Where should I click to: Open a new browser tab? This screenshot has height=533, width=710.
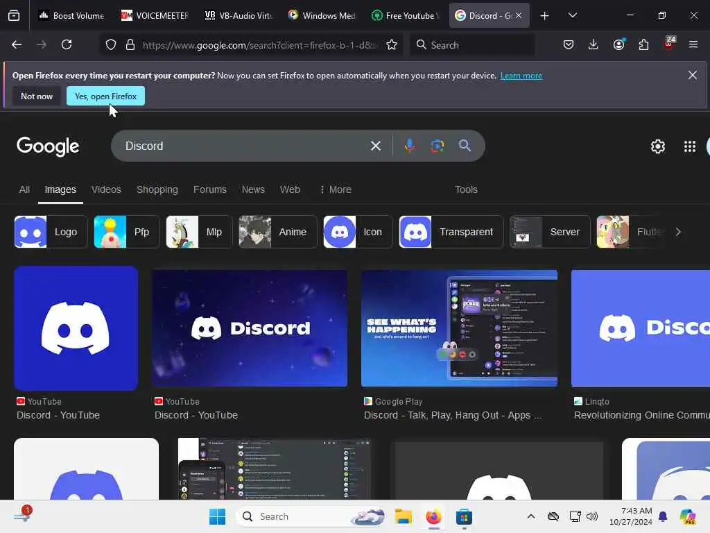pos(544,16)
